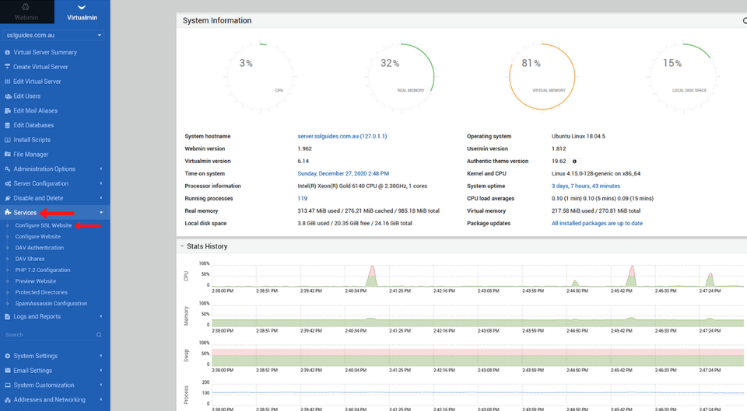Open Configure SSL Website under Services
Viewport: 747px width, 411px height.
click(x=44, y=225)
